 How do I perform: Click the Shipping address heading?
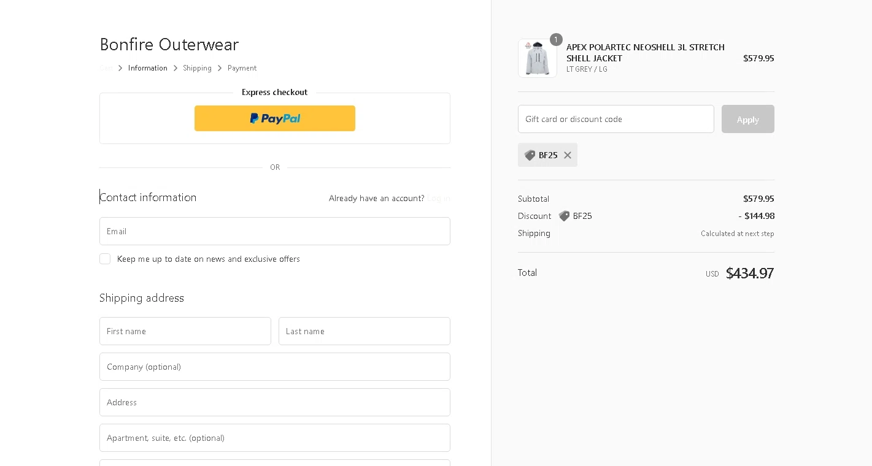click(x=142, y=298)
